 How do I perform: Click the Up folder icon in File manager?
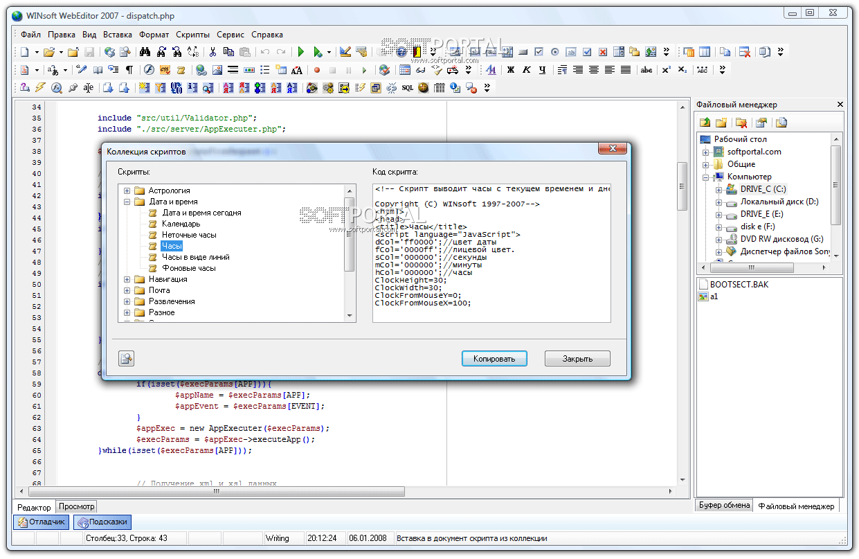(x=705, y=123)
